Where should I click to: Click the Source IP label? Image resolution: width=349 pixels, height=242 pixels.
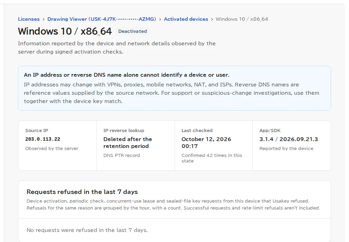tap(37, 131)
